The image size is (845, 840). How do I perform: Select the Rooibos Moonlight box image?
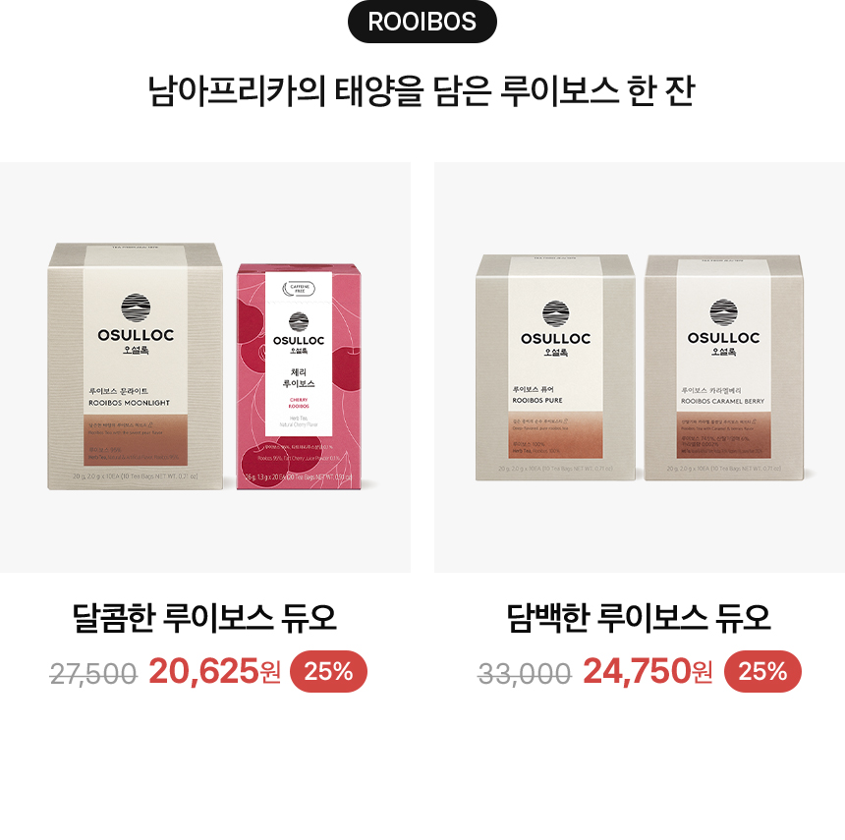coord(136,366)
